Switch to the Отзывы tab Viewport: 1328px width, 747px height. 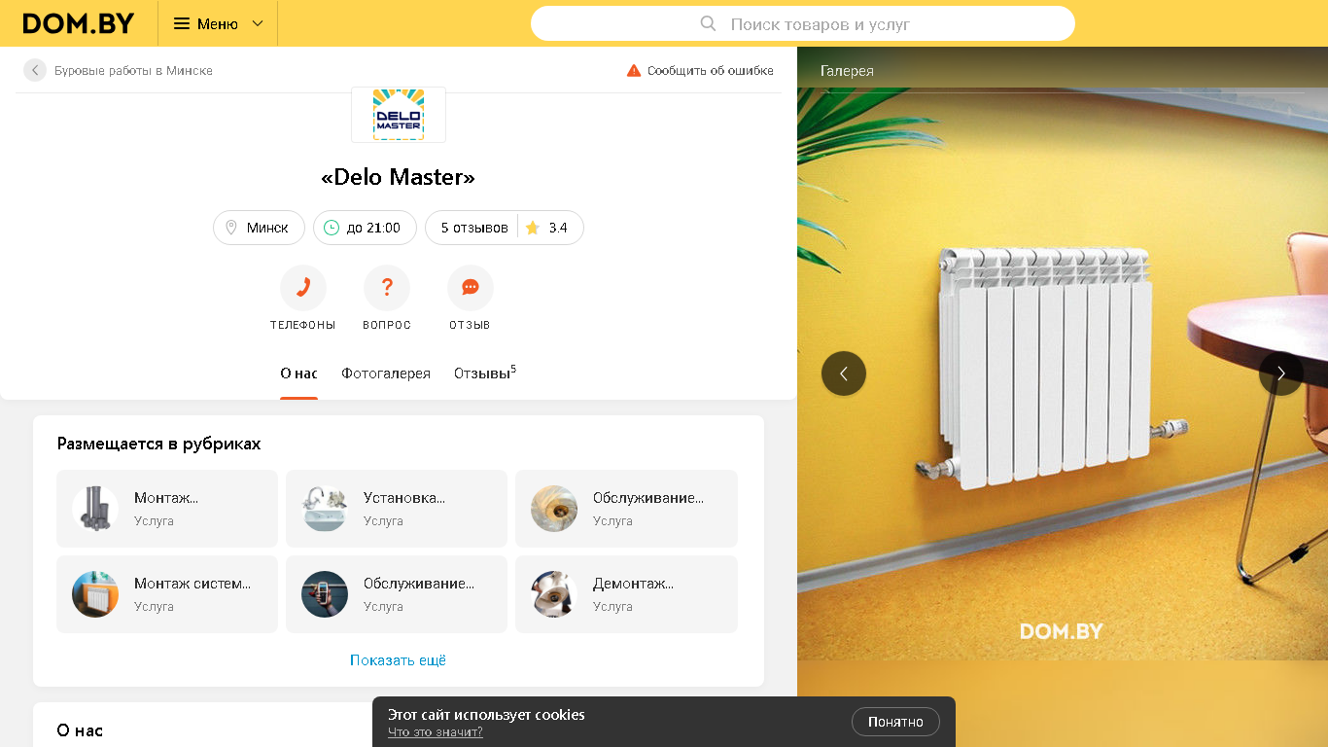coord(485,373)
